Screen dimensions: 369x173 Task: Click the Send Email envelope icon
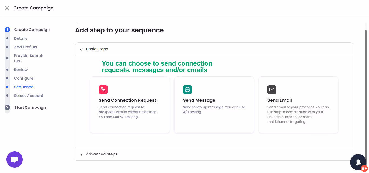coord(272,89)
